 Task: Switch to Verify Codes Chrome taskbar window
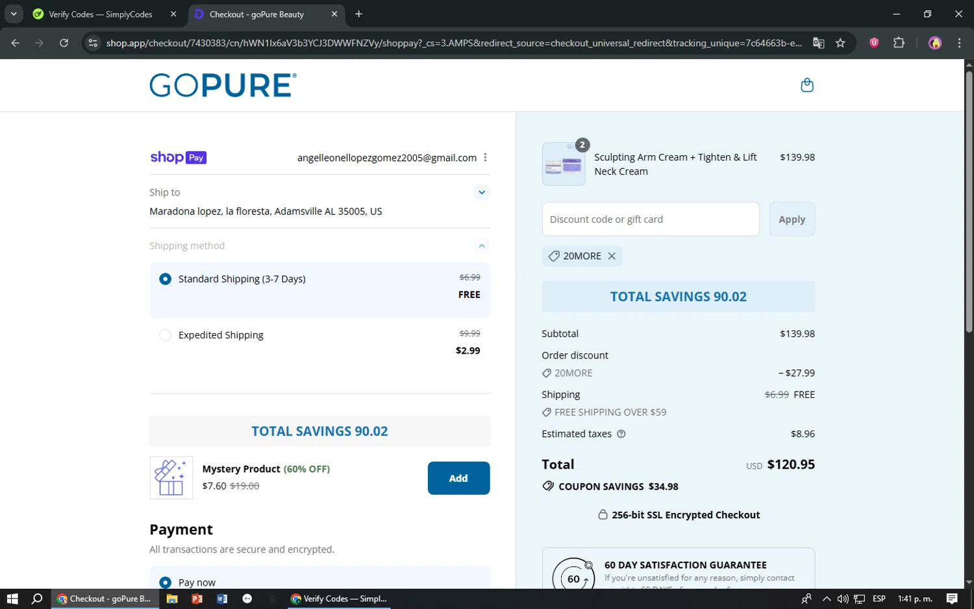point(339,599)
